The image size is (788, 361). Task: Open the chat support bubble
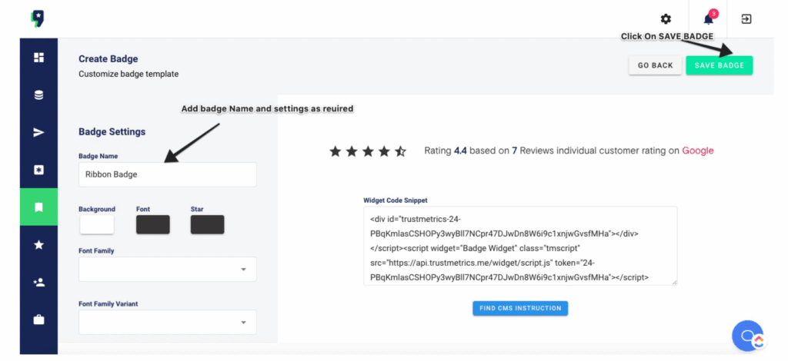click(x=748, y=336)
